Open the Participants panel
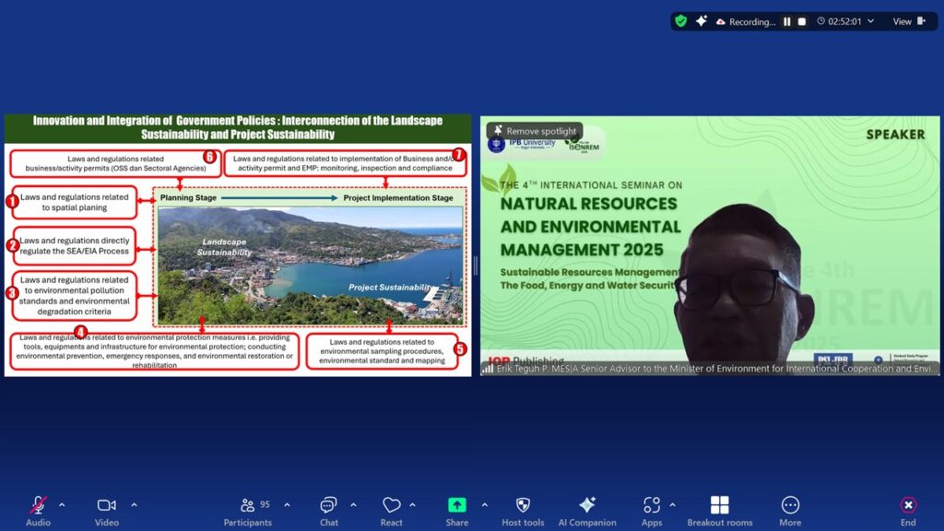Screen dimensions: 944x531 coord(247,505)
